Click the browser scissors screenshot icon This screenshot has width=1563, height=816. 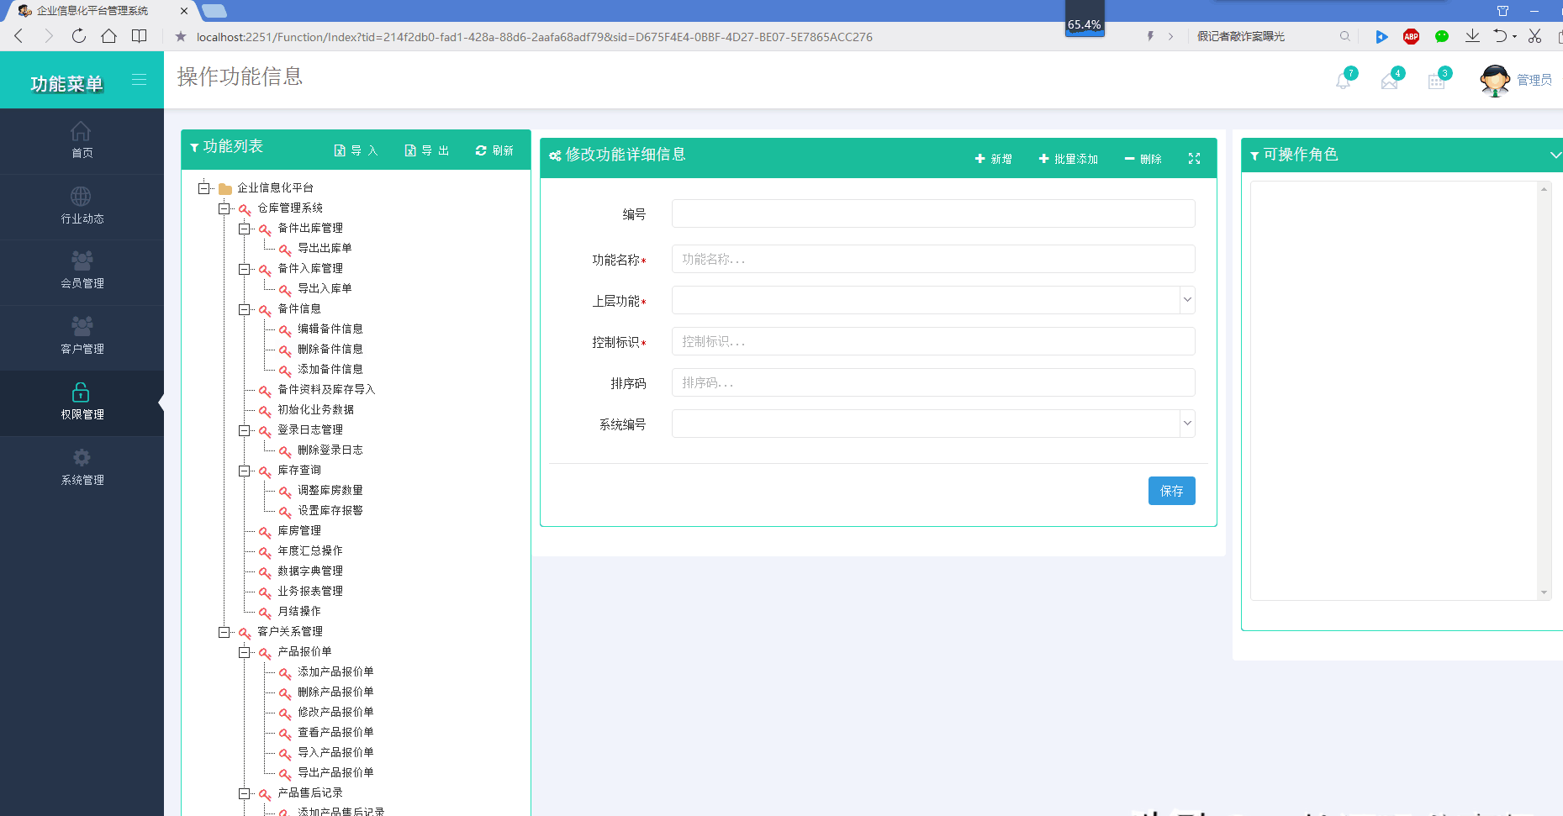tap(1535, 36)
